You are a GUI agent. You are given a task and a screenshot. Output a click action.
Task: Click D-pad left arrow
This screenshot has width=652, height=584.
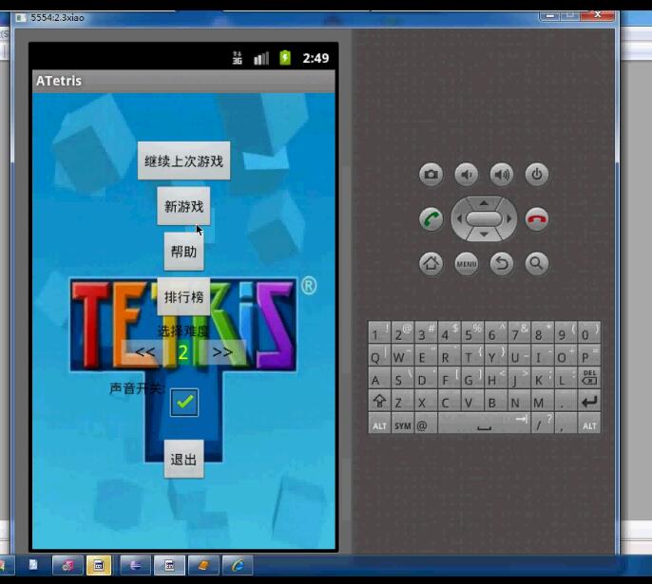[x=459, y=219]
